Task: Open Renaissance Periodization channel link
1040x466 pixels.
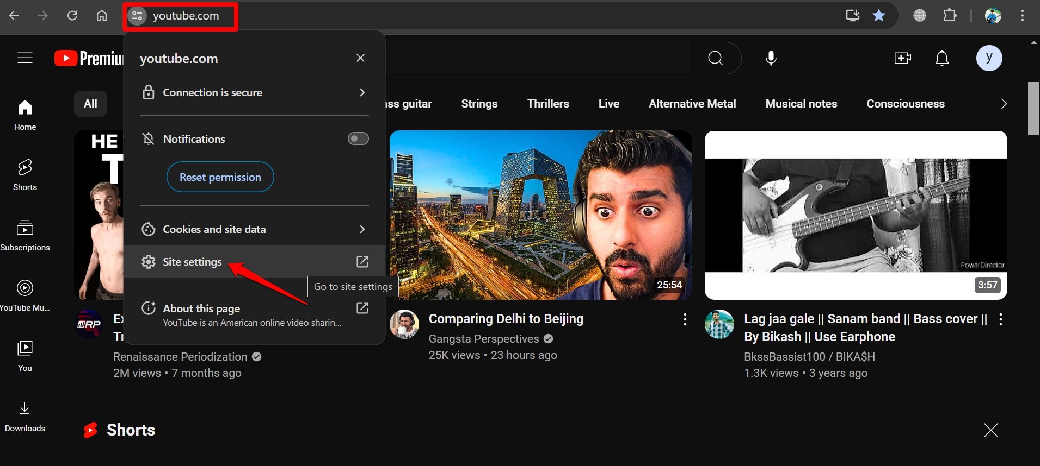Action: coord(180,357)
